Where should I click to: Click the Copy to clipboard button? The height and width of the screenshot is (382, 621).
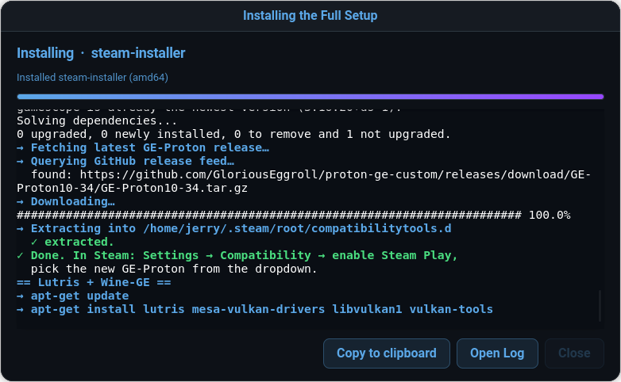coord(386,353)
